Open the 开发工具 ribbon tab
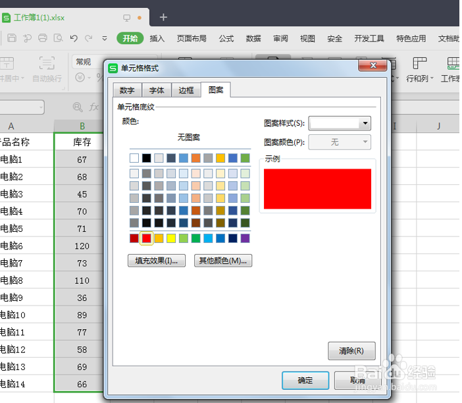The width and height of the screenshot is (462, 403). pyautogui.click(x=369, y=38)
